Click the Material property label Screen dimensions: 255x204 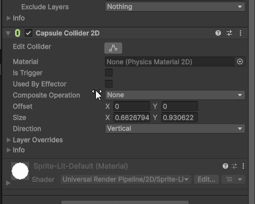coord(26,61)
